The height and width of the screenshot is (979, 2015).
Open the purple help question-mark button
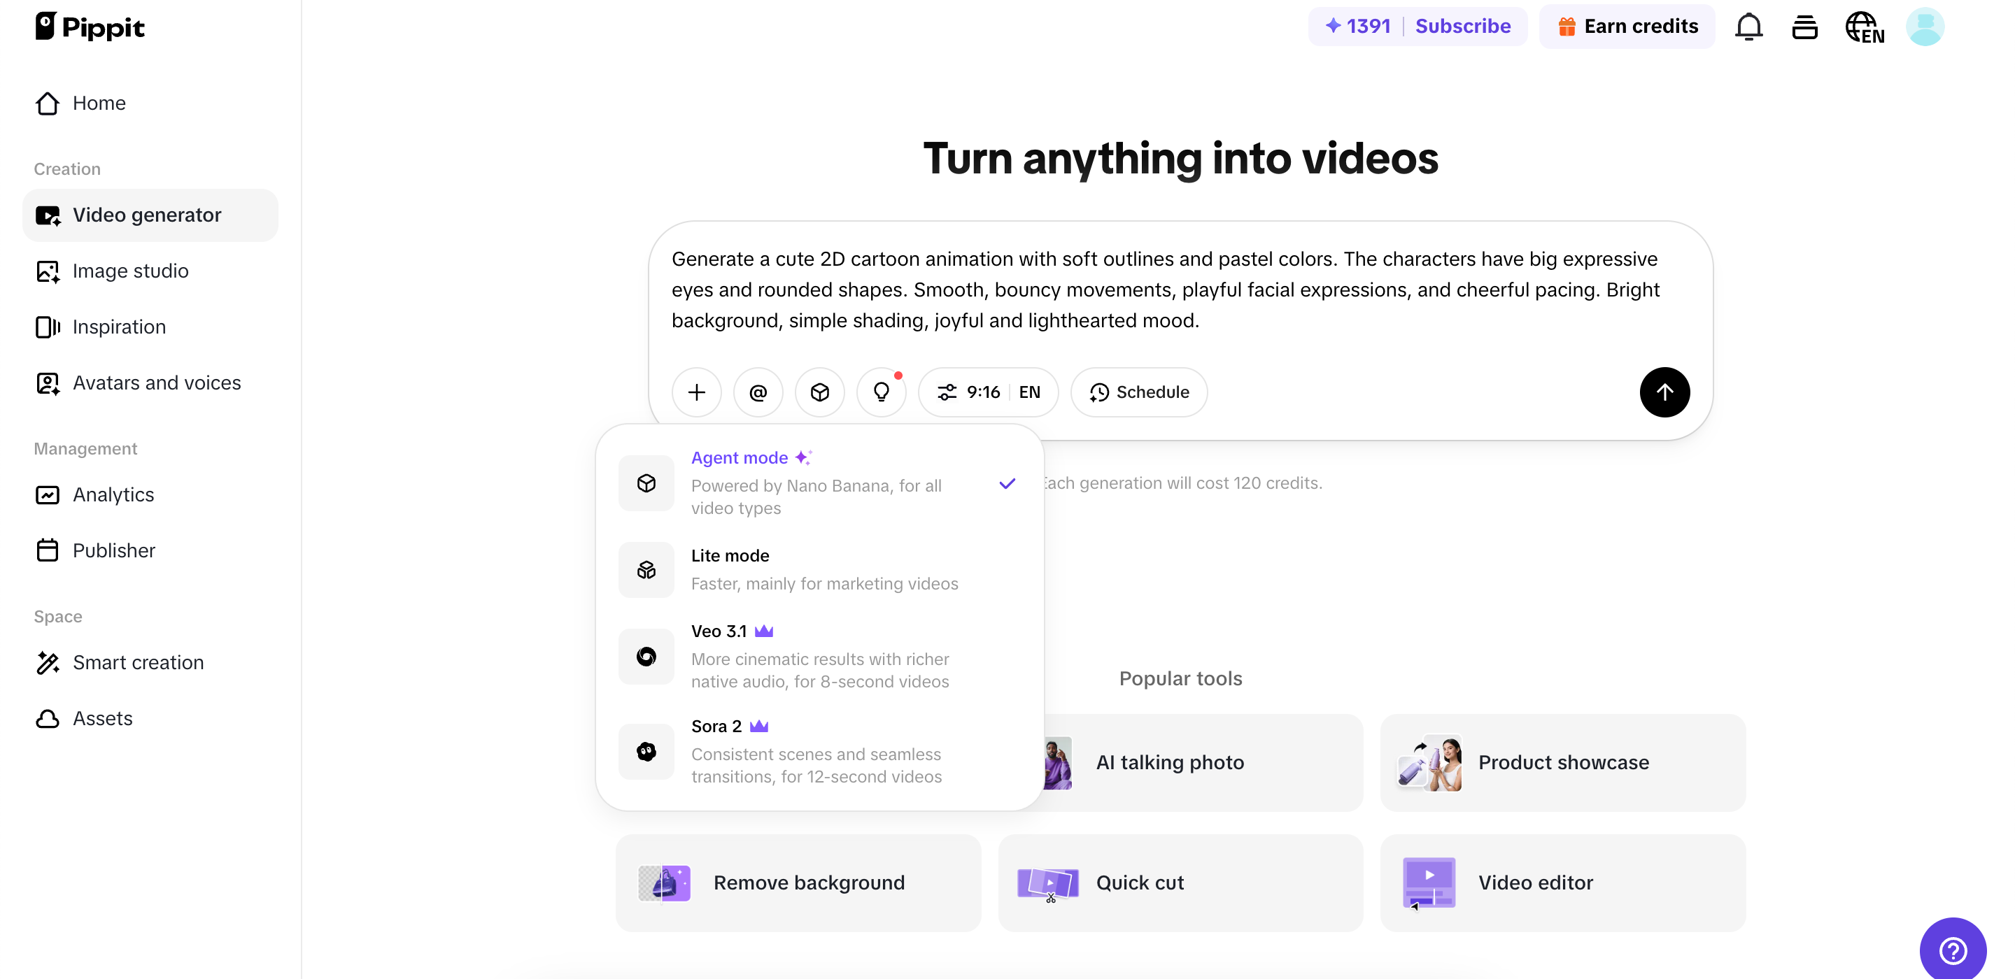tap(1953, 950)
